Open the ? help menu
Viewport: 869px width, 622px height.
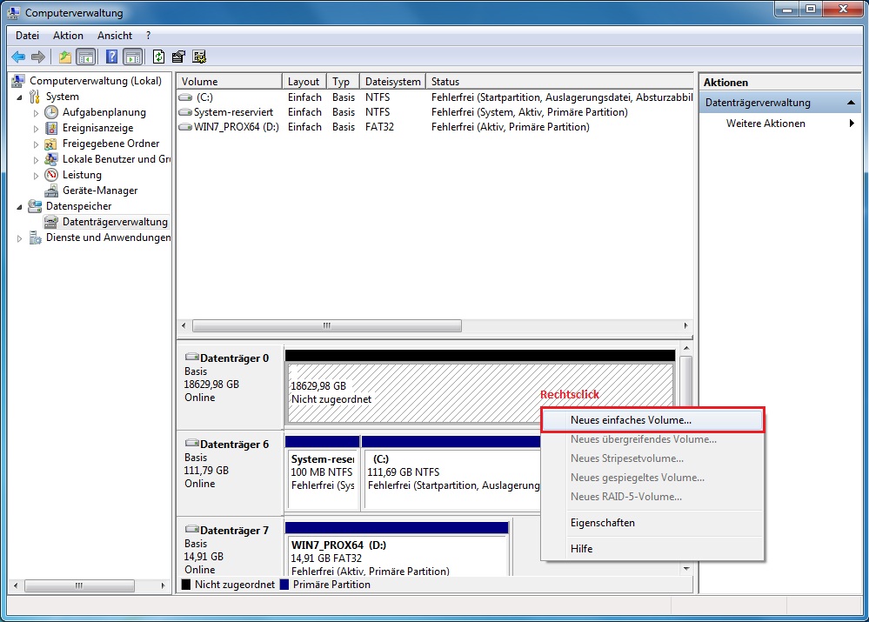click(x=148, y=36)
